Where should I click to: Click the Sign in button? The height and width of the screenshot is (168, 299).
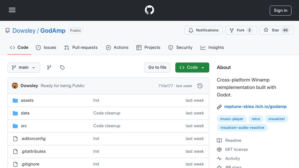pos(281,11)
